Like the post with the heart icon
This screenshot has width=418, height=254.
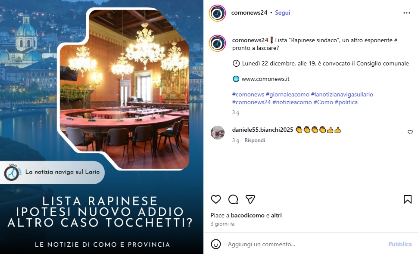[215, 199]
